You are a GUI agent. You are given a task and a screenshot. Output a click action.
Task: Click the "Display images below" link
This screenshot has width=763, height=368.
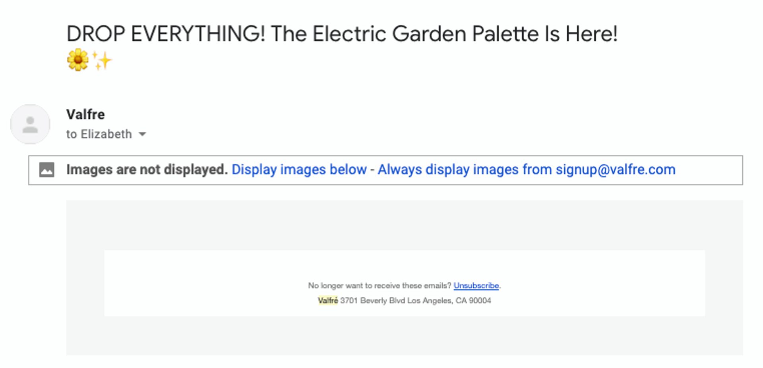299,170
